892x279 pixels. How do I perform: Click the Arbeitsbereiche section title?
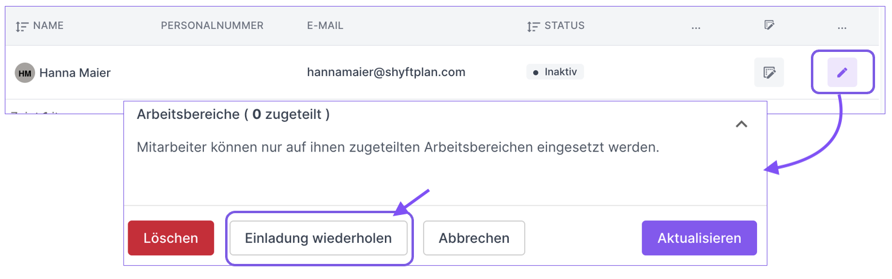233,115
